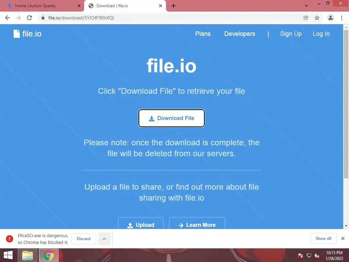Expand the ERcaSCr.exe download options chevron
The width and height of the screenshot is (349, 262).
(x=104, y=238)
